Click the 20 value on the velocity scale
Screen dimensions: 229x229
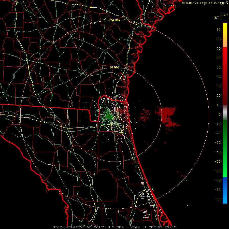[x=219, y=96]
